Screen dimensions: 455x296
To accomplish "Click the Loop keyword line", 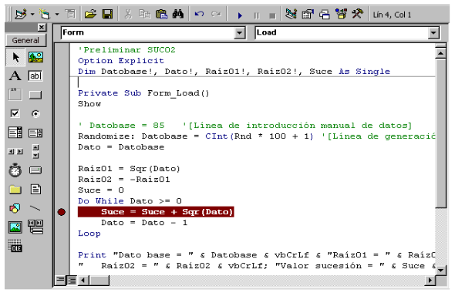I will (x=89, y=234).
